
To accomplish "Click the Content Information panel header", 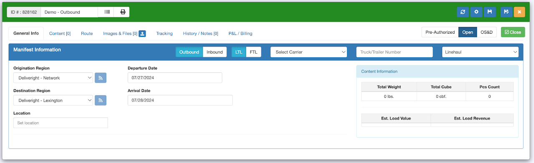I will pyautogui.click(x=437, y=72).
